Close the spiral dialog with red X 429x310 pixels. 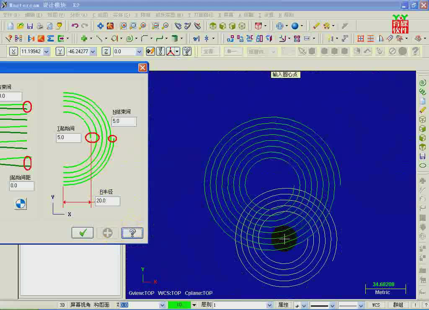pos(142,67)
